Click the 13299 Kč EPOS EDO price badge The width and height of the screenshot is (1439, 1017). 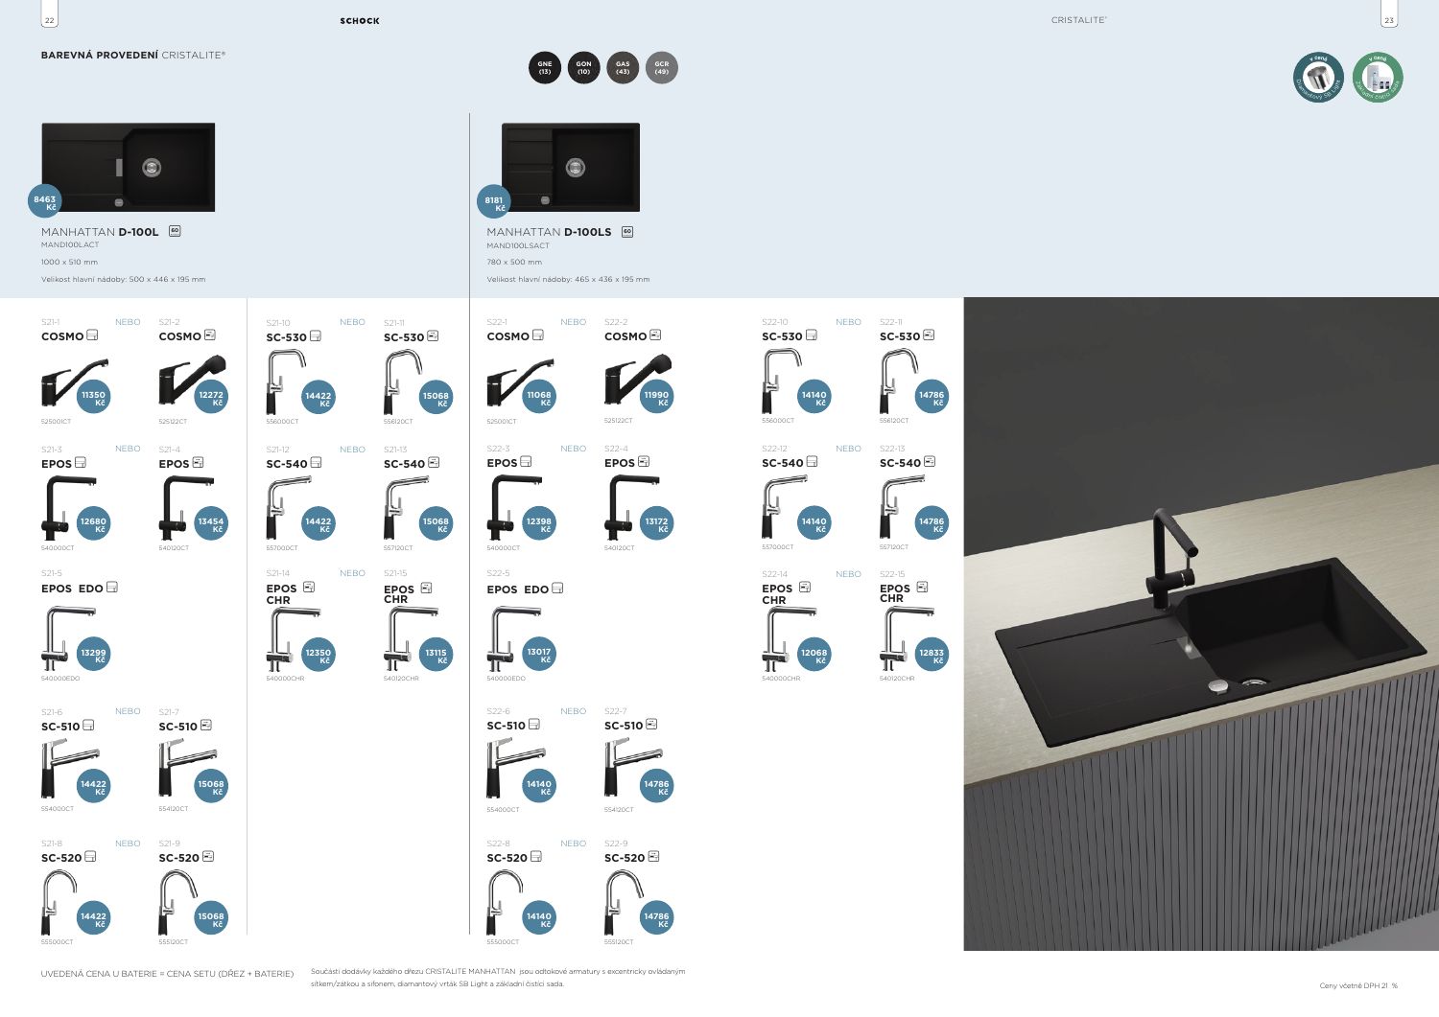[94, 656]
